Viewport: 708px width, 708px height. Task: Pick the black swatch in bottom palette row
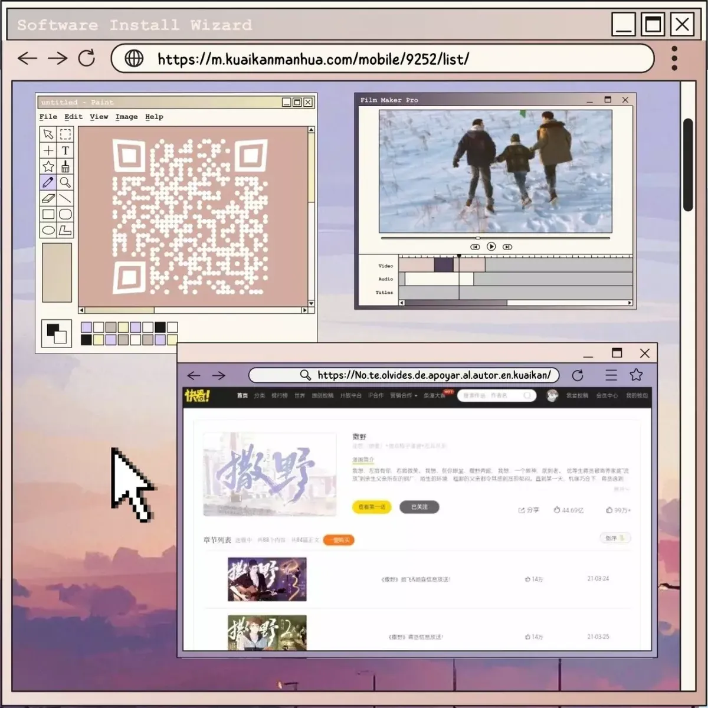(x=86, y=340)
